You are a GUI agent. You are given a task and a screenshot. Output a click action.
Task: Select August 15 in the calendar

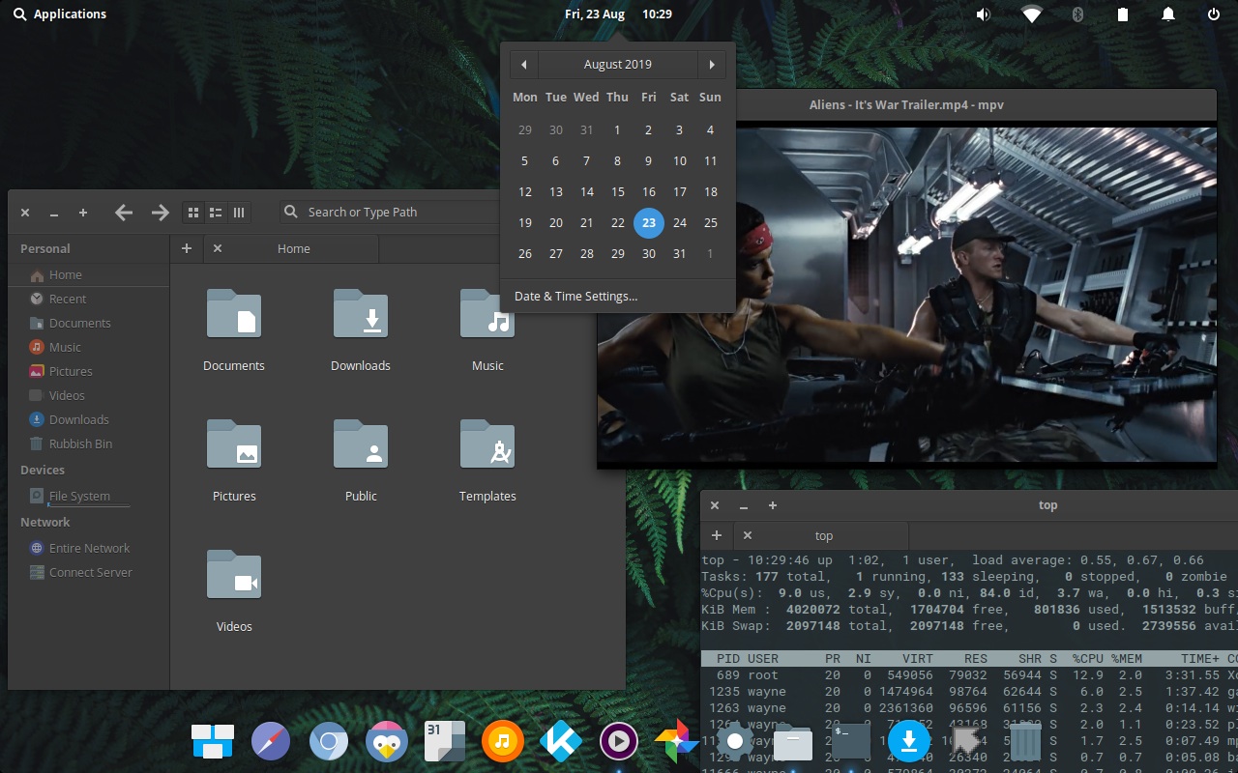pyautogui.click(x=618, y=192)
